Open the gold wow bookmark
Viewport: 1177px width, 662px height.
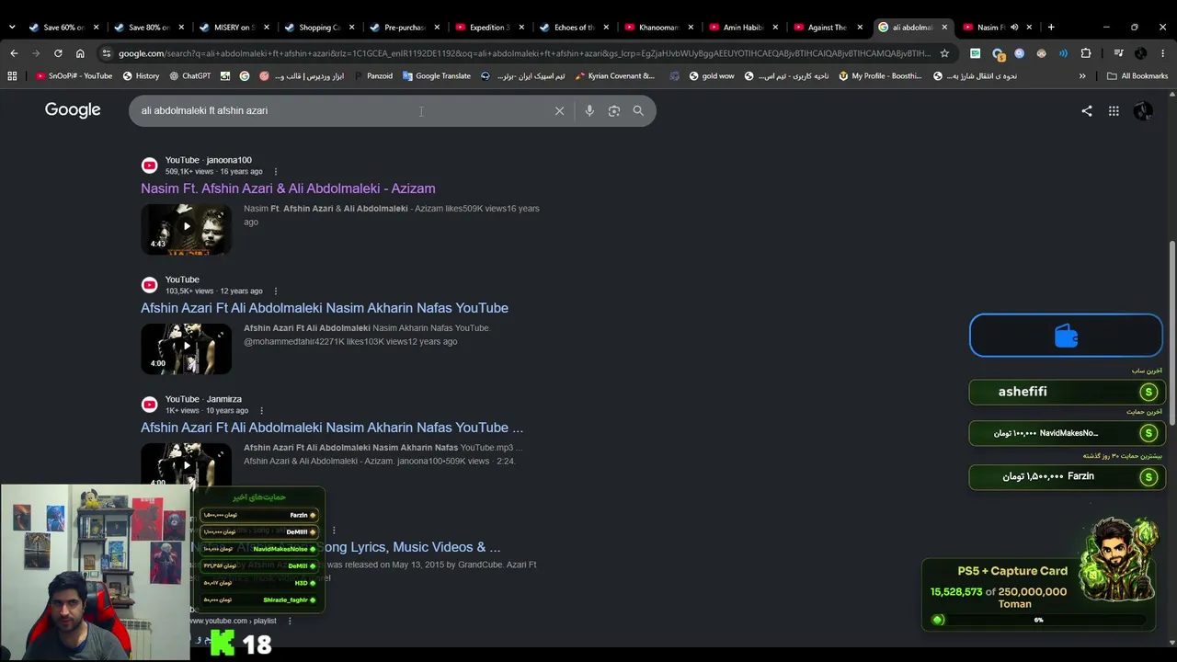tap(711, 76)
